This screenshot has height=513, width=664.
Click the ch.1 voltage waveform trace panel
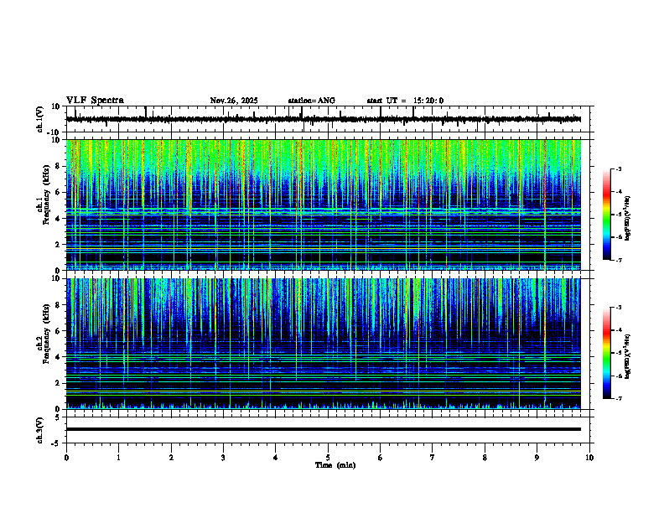pyautogui.click(x=327, y=119)
